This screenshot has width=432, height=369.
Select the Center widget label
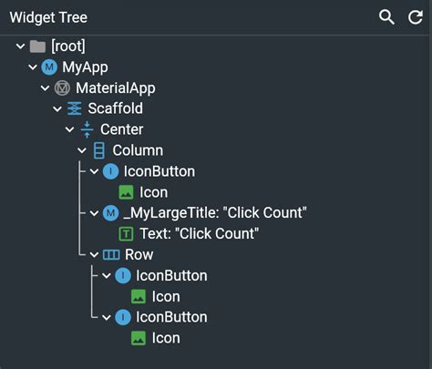tap(121, 129)
